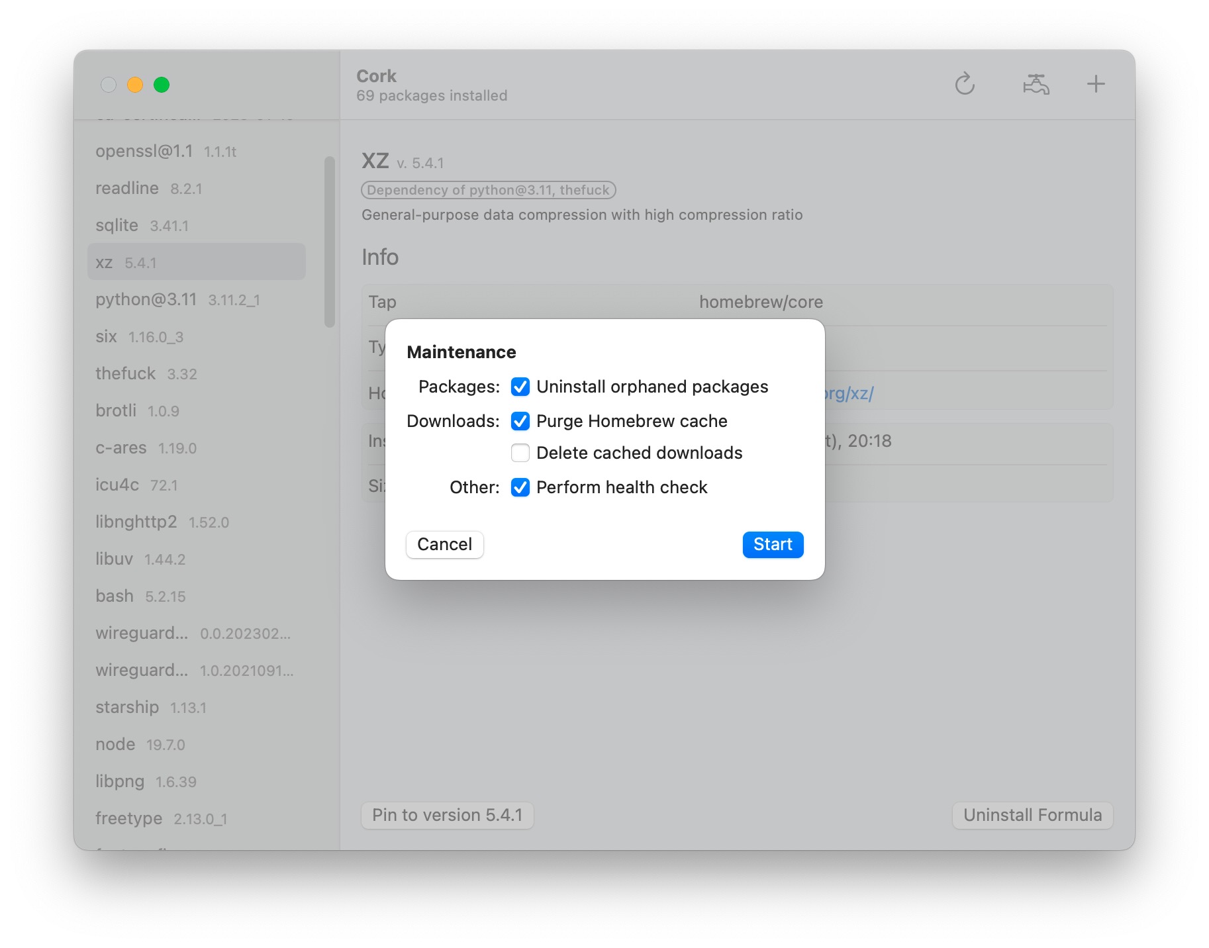Select brotli 1.0.9 package
The image size is (1209, 948).
(x=197, y=411)
